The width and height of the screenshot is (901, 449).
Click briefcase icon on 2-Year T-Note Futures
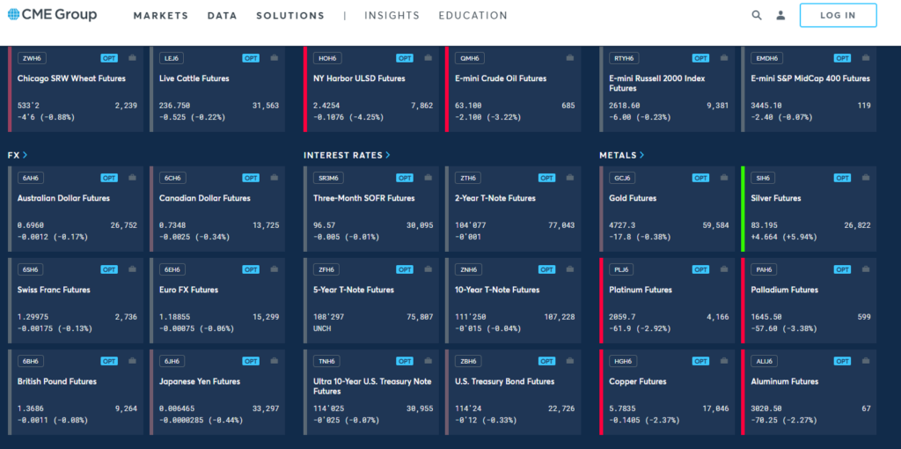pyautogui.click(x=568, y=178)
